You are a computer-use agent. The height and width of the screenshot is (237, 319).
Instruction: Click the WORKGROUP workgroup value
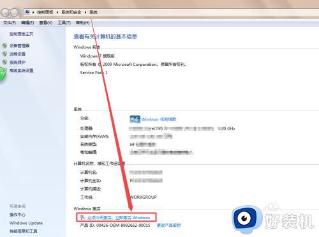point(144,197)
